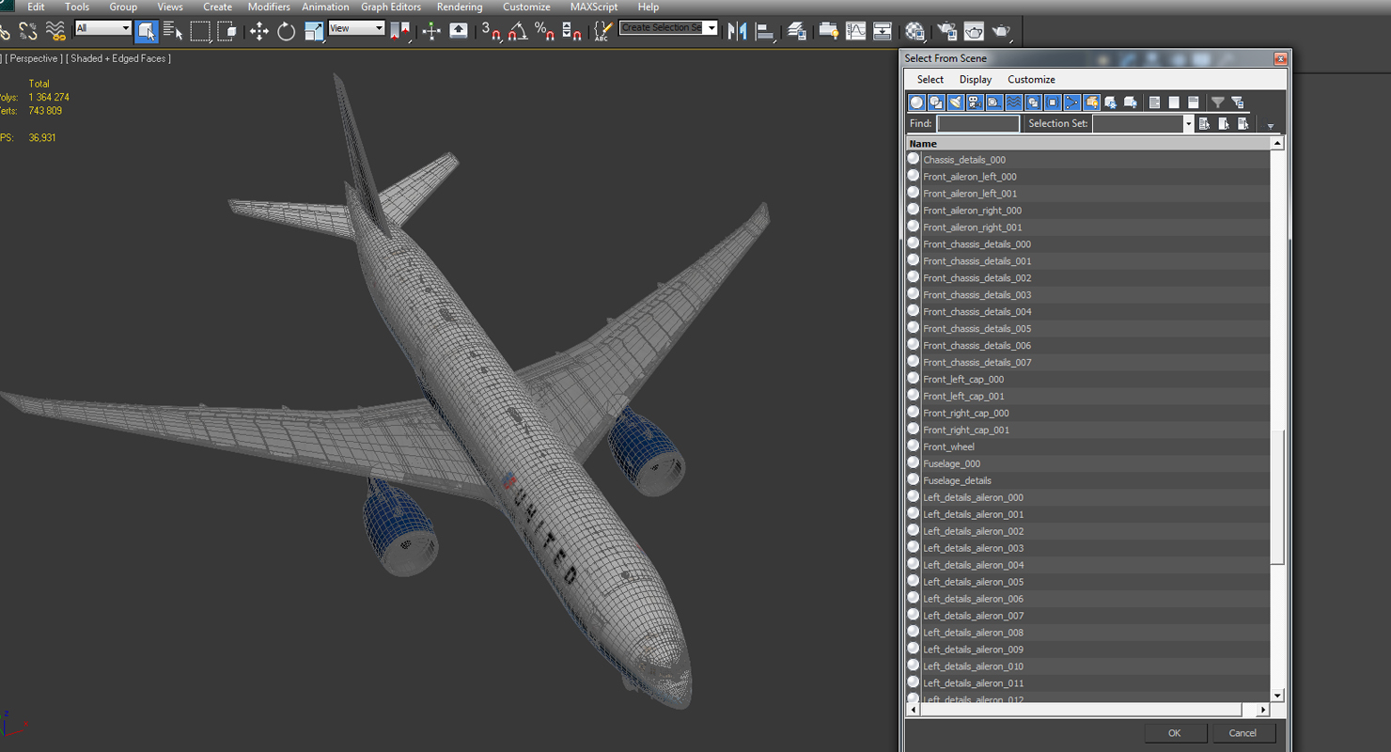Click the Align tool icon
Image resolution: width=1391 pixels, height=752 pixels.
765,31
